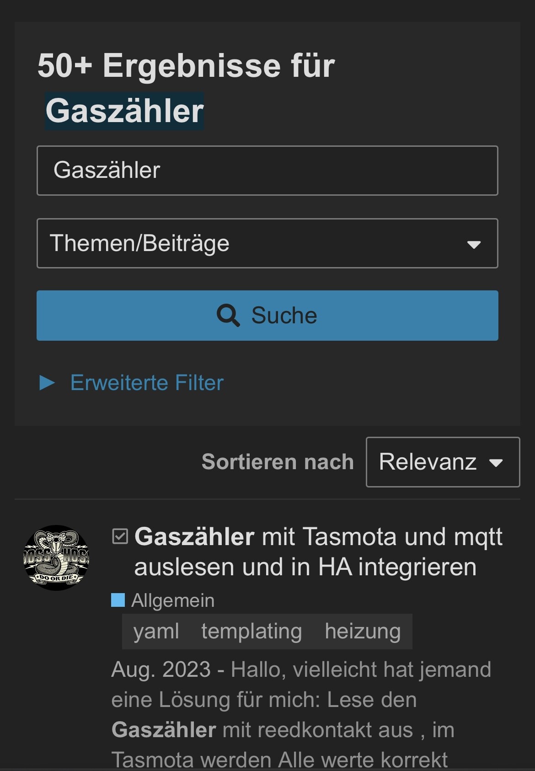Open the Boss Hoss snake avatar profile
Viewport: 535px width, 771px height.
[56, 557]
